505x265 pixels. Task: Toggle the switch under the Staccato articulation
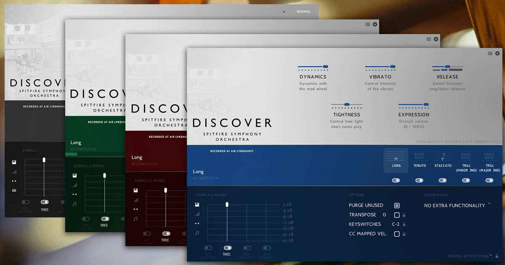pyautogui.click(x=443, y=180)
